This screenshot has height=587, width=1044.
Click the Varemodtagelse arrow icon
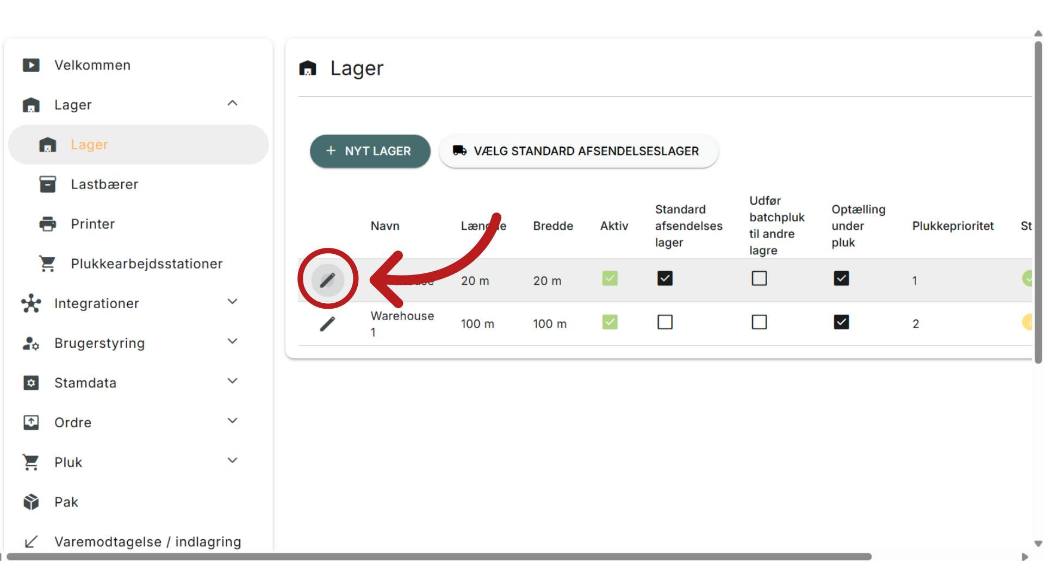(31, 541)
